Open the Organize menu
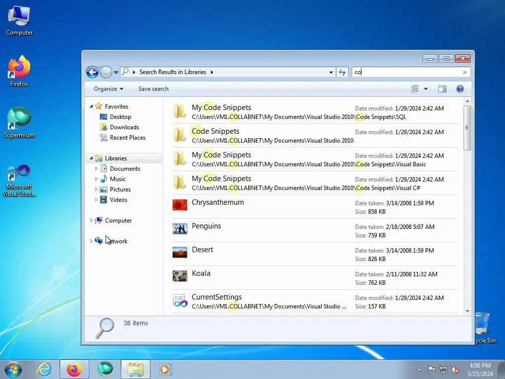 (x=108, y=89)
